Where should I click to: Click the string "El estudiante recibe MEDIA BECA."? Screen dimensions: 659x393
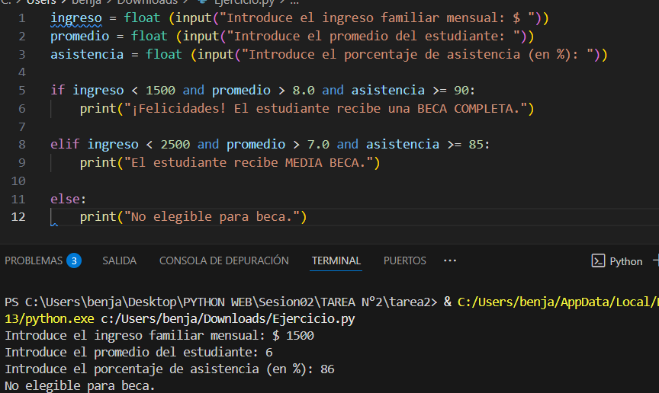[249, 162]
